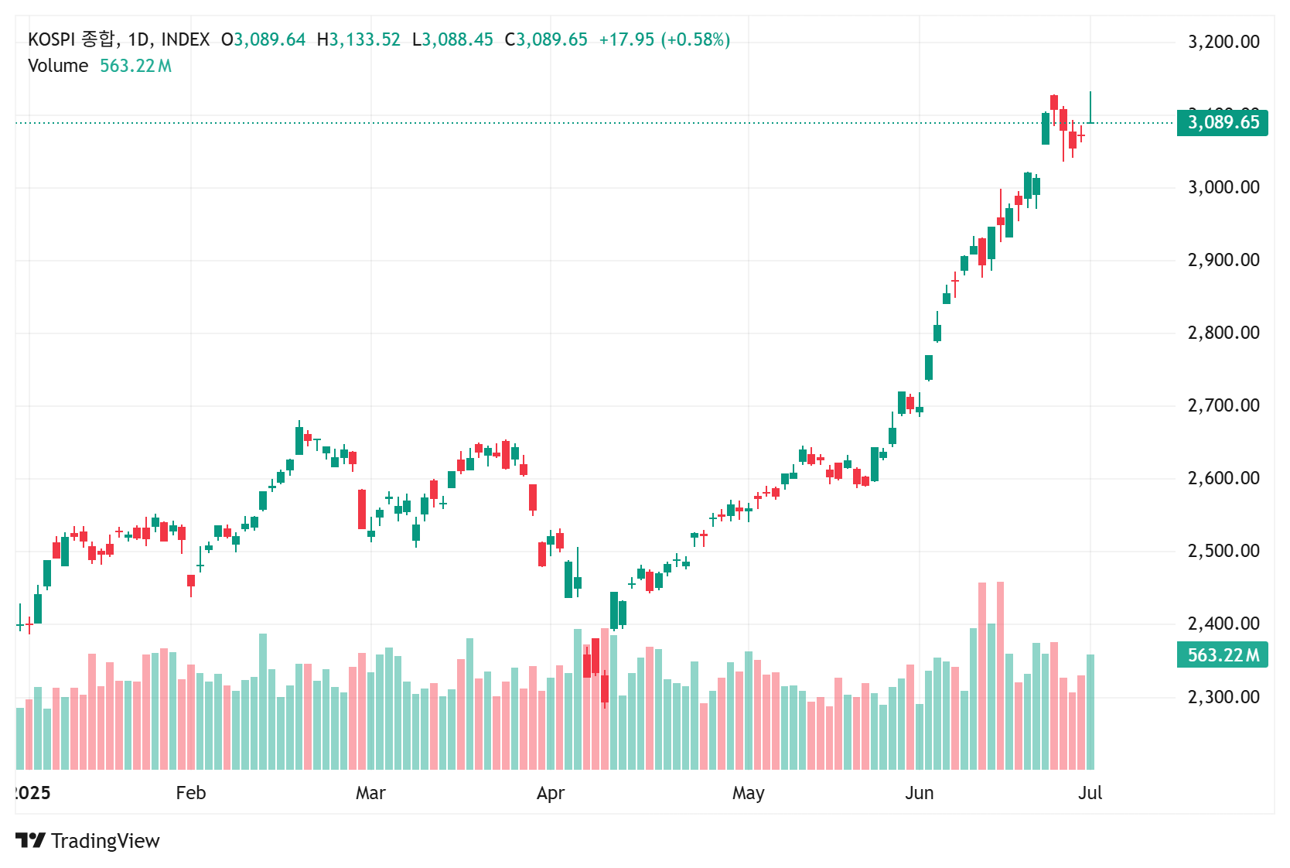Select the low value L3,088.45
Image resolution: width=1290 pixels, height=868 pixels.
[452, 39]
